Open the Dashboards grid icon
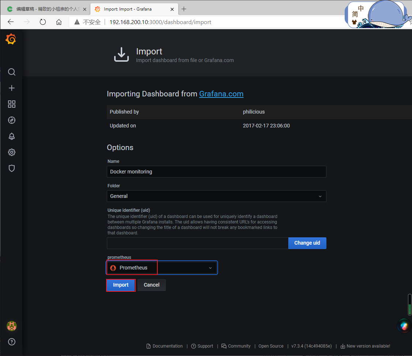Screen dimensions: 412x356 [x=12, y=104]
